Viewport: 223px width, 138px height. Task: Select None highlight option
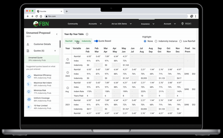click(145, 41)
